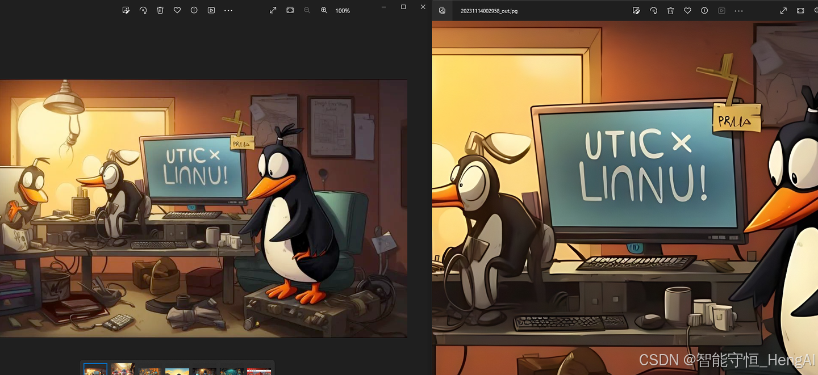Rotate the image in the left Photos window
Viewport: 818px width, 375px height.
[x=143, y=10]
